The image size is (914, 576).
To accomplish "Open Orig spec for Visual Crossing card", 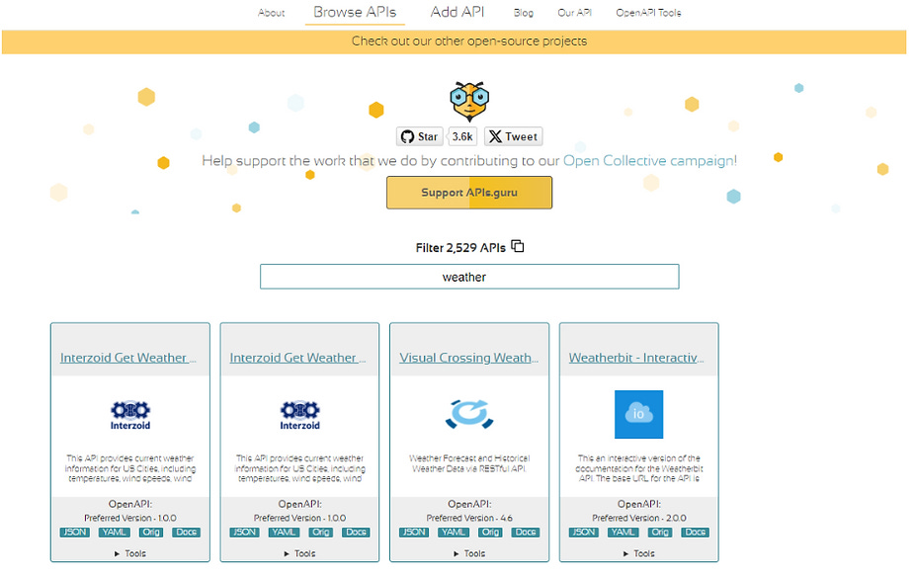I will point(490,533).
